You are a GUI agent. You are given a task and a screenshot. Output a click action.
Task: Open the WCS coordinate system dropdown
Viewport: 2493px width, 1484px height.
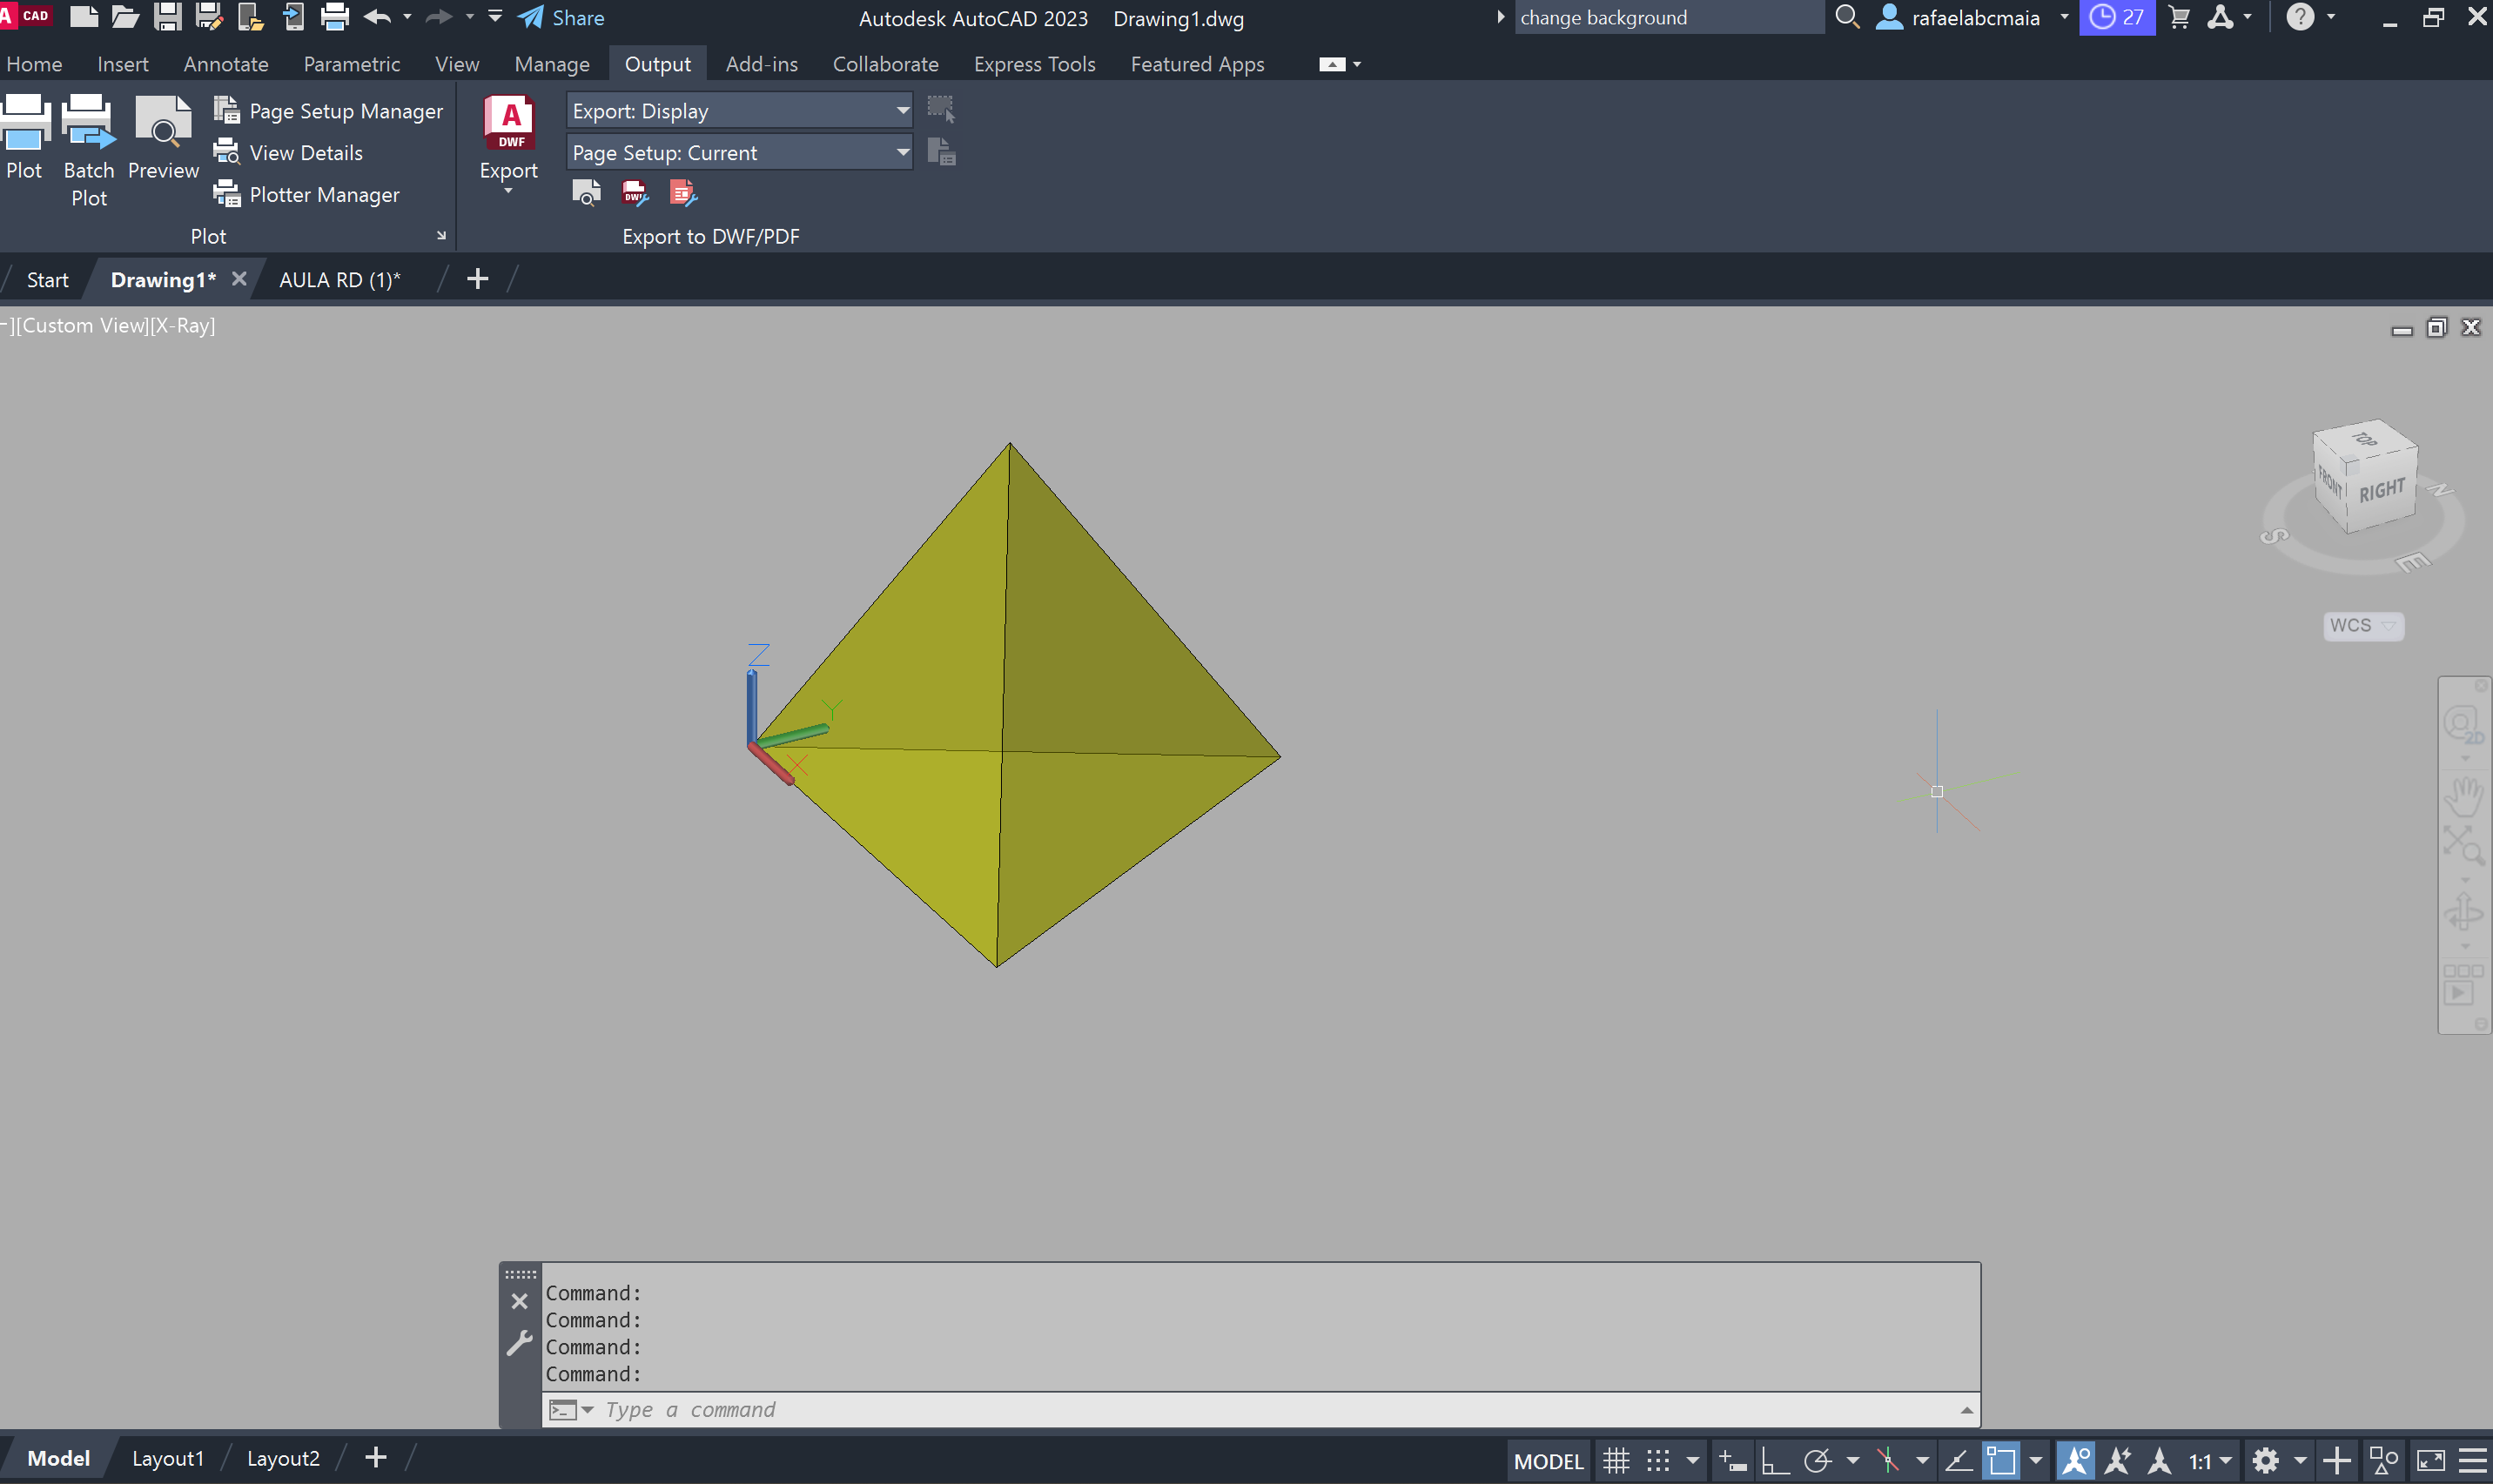(2362, 626)
